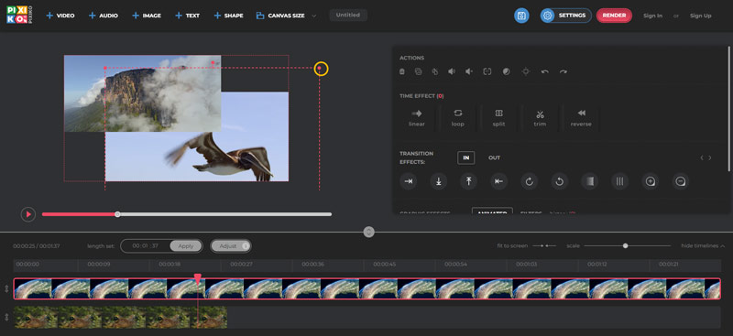
Task: Click the brightness sun action icon
Action: (x=526, y=71)
